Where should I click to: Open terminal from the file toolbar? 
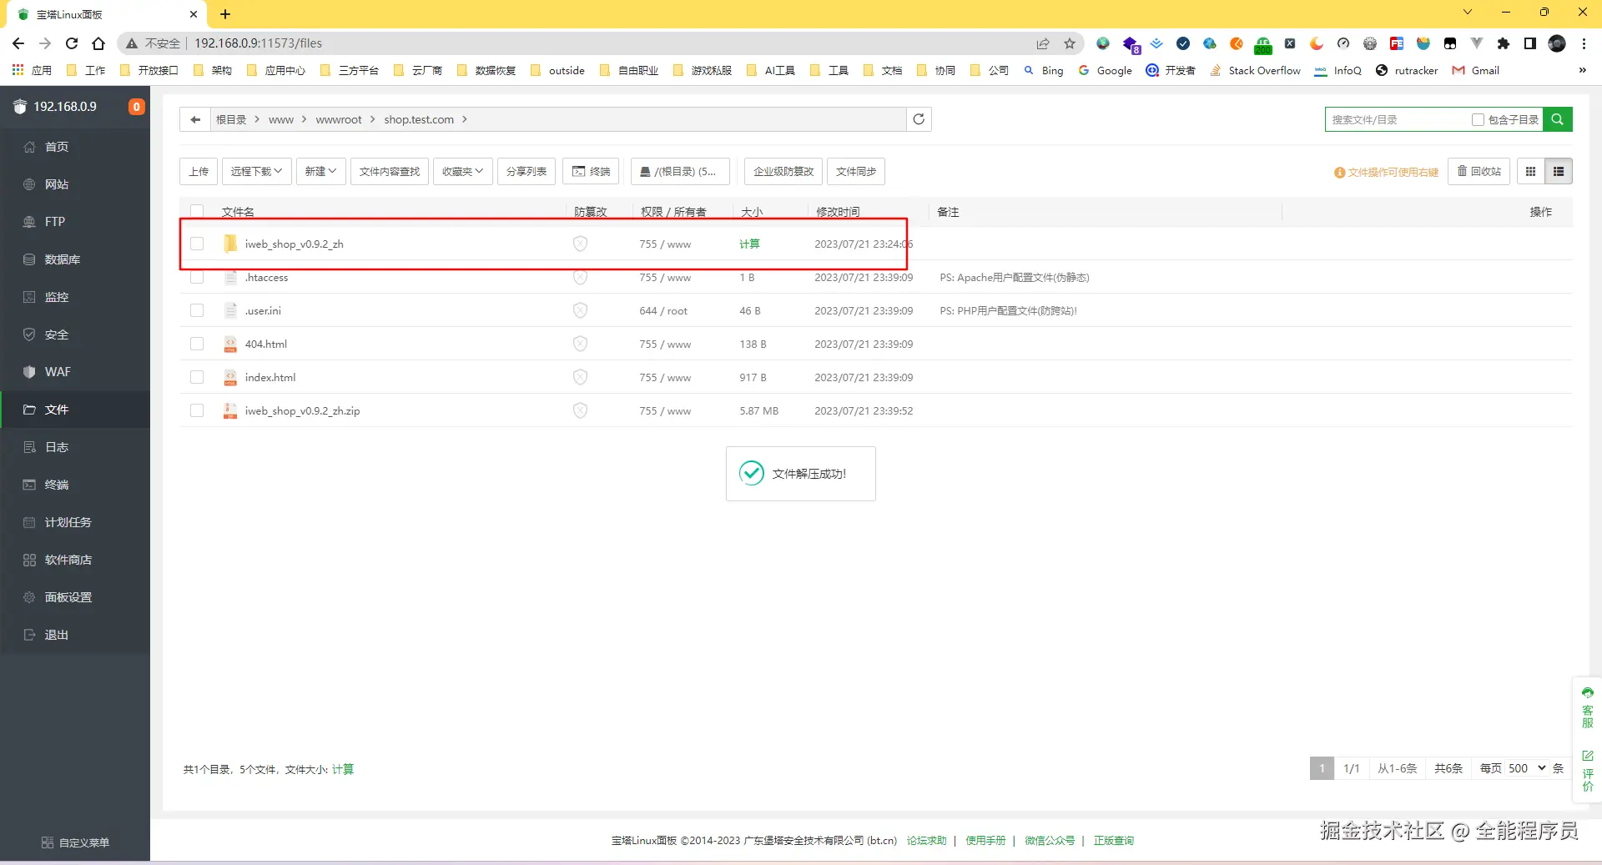[x=591, y=171]
